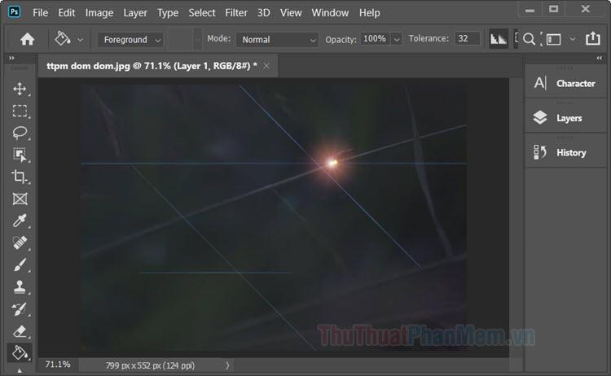This screenshot has width=611, height=376.
Task: Select the Eyedropper tool
Action: (x=20, y=221)
